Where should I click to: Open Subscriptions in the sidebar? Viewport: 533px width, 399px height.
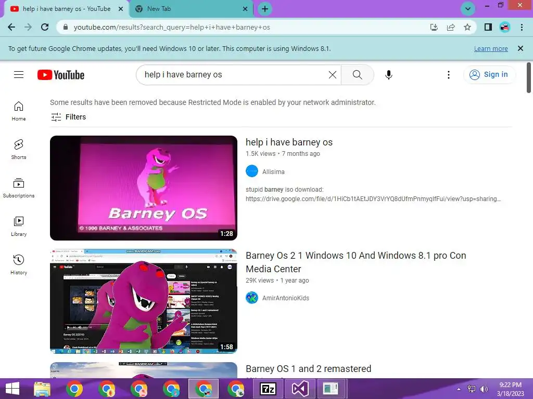pyautogui.click(x=19, y=188)
